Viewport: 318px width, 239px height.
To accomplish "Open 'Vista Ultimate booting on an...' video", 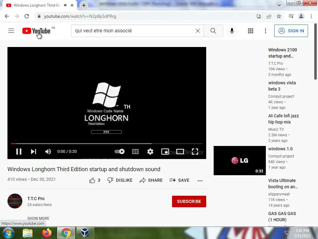I will [283, 184].
